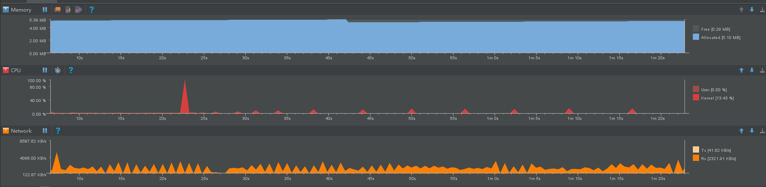Pause the CPU monitor
Viewport: 766px width, 187px height.
click(45, 70)
